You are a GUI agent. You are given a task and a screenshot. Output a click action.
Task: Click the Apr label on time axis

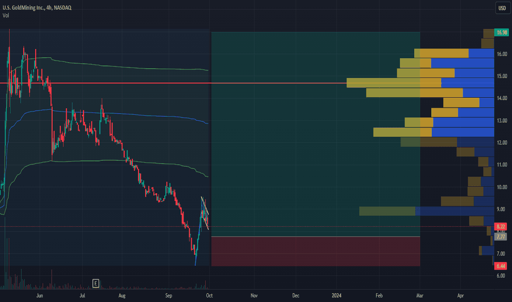[x=460, y=295]
